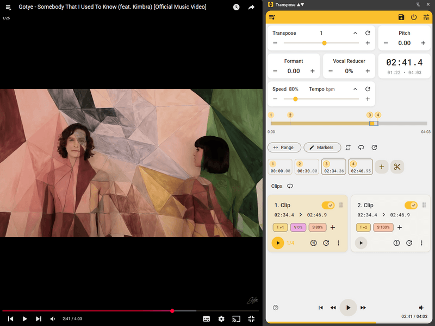Open Transpose settings sliders icon
Screen dimensions: 435x326
click(426, 17)
